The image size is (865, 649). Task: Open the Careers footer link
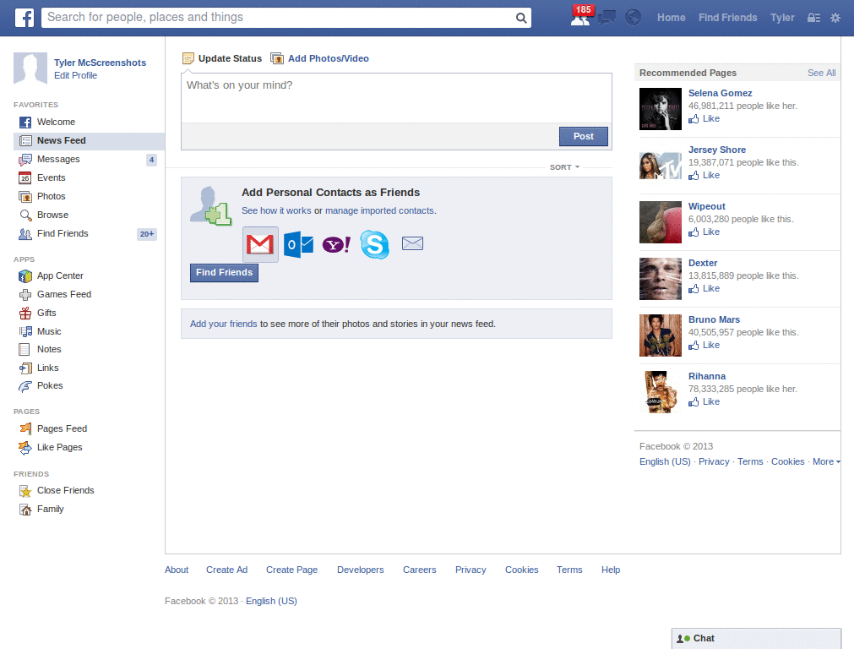(419, 570)
